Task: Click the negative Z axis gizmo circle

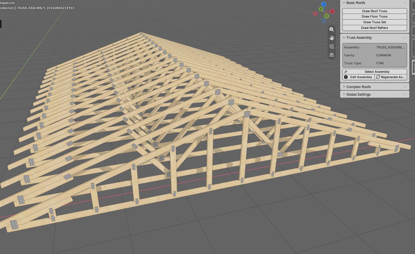Action: (x=324, y=21)
